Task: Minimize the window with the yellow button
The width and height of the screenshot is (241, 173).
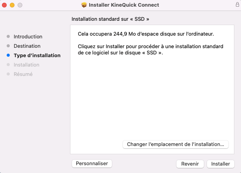Action: pyautogui.click(x=12, y=5)
